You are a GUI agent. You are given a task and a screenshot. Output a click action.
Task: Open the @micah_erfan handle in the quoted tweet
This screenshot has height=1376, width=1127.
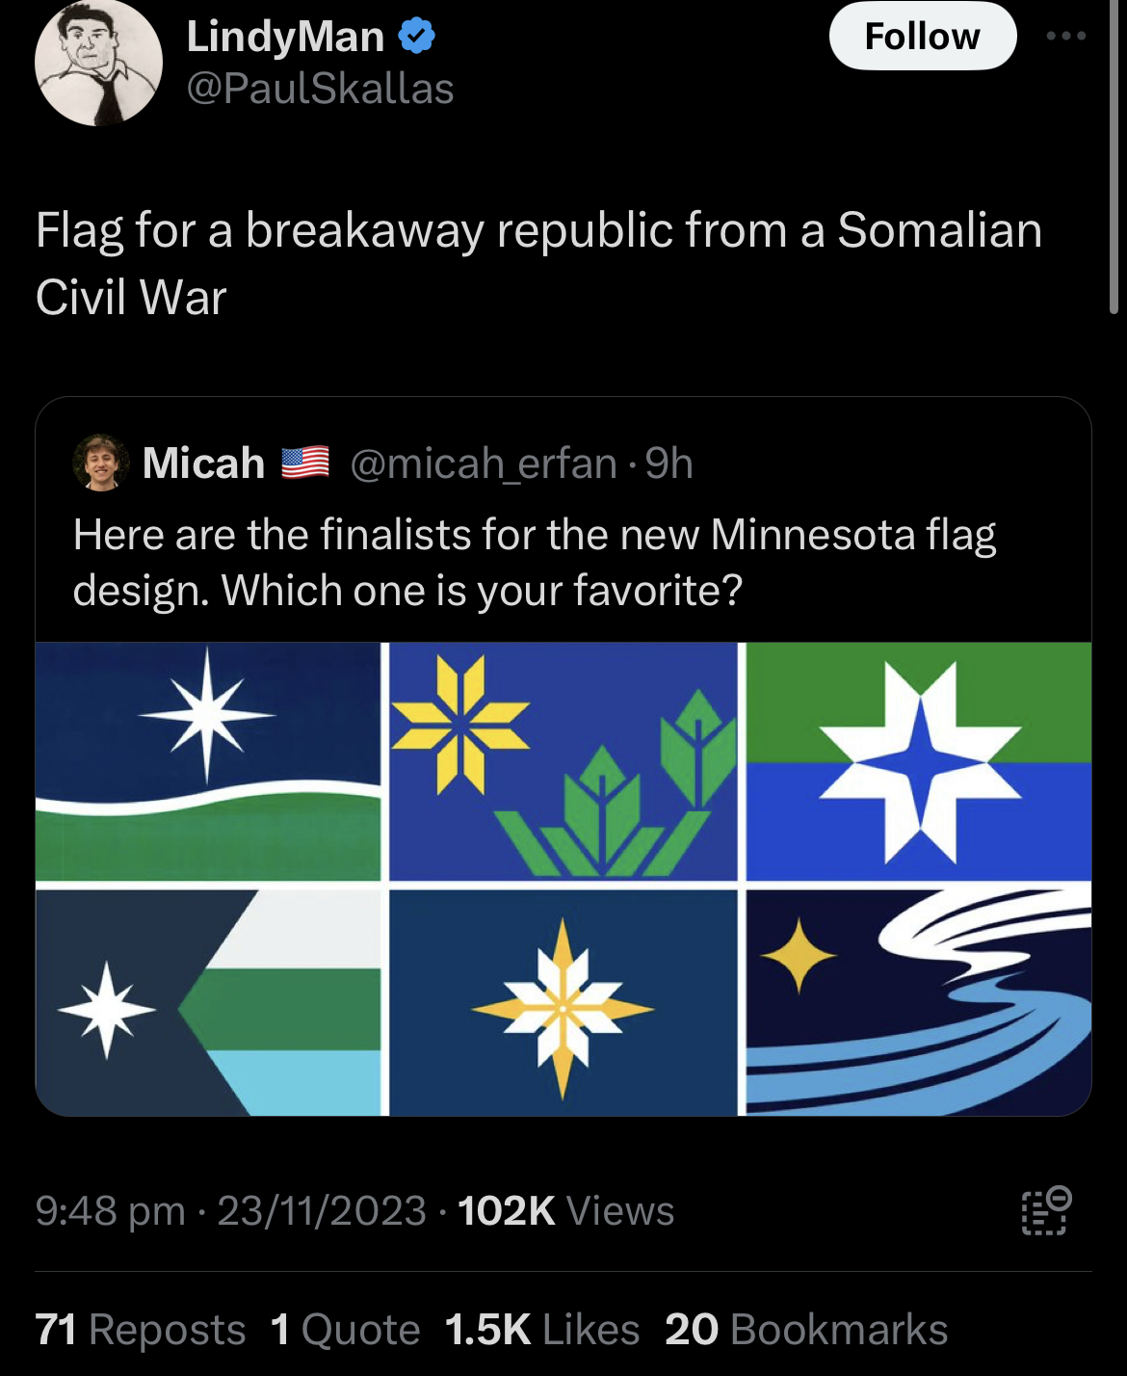483,463
